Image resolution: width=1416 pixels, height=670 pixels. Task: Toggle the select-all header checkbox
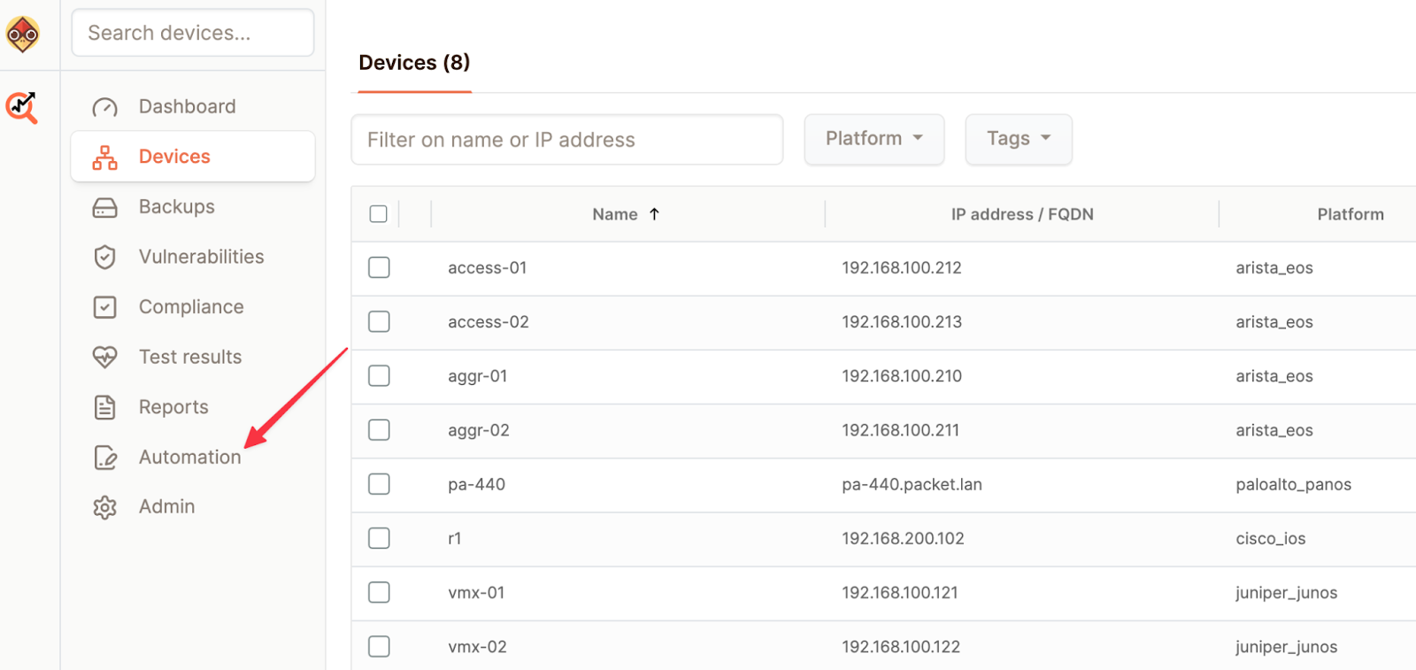pyautogui.click(x=378, y=214)
